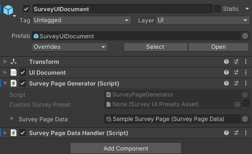The image size is (252, 154).
Task: Open the Untagged tag dropdown
Action: coord(82,21)
